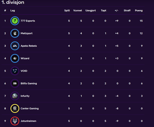This screenshot has width=154, height=127.
Task: Sort by the Poeng column header
Action: (x=139, y=10)
